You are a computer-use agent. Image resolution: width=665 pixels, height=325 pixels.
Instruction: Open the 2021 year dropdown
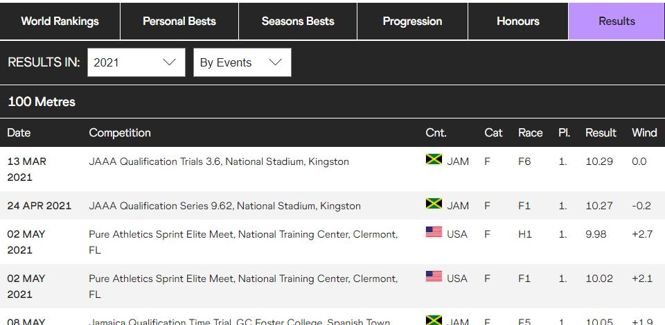pos(136,62)
